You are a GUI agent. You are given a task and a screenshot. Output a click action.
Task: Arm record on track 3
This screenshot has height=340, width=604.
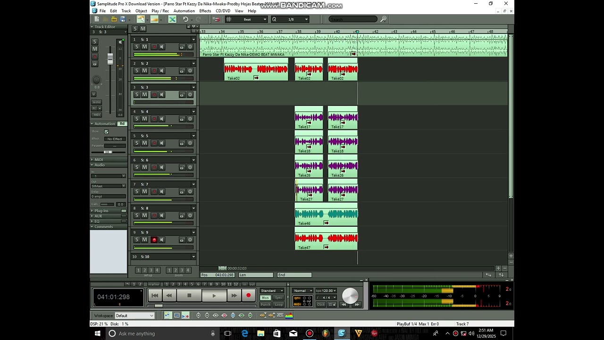[x=154, y=95]
